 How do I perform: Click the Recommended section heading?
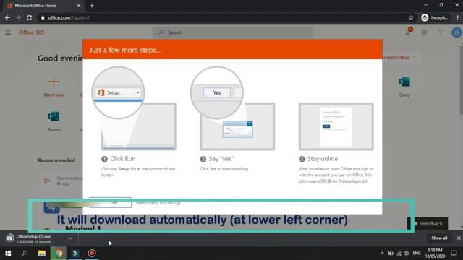point(56,160)
